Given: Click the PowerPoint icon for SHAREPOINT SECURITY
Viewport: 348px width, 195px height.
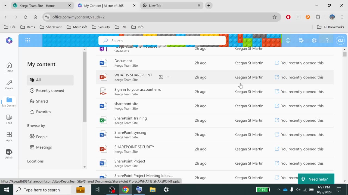Looking at the screenshot, I should (x=103, y=149).
